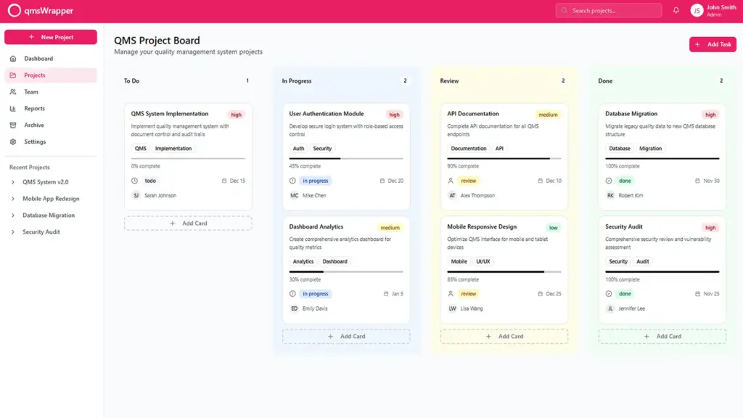Viewport: 743px width, 418px height.
Task: Click the Settings gear icon in sidebar
Action: tap(13, 142)
